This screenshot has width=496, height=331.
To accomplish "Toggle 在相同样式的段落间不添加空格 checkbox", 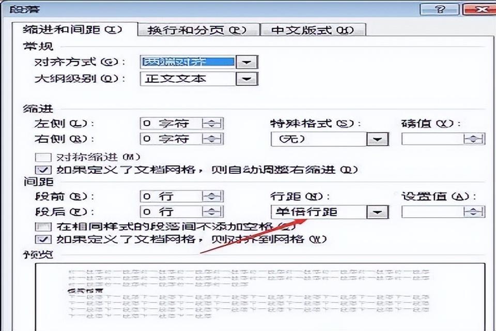I will [x=43, y=227].
